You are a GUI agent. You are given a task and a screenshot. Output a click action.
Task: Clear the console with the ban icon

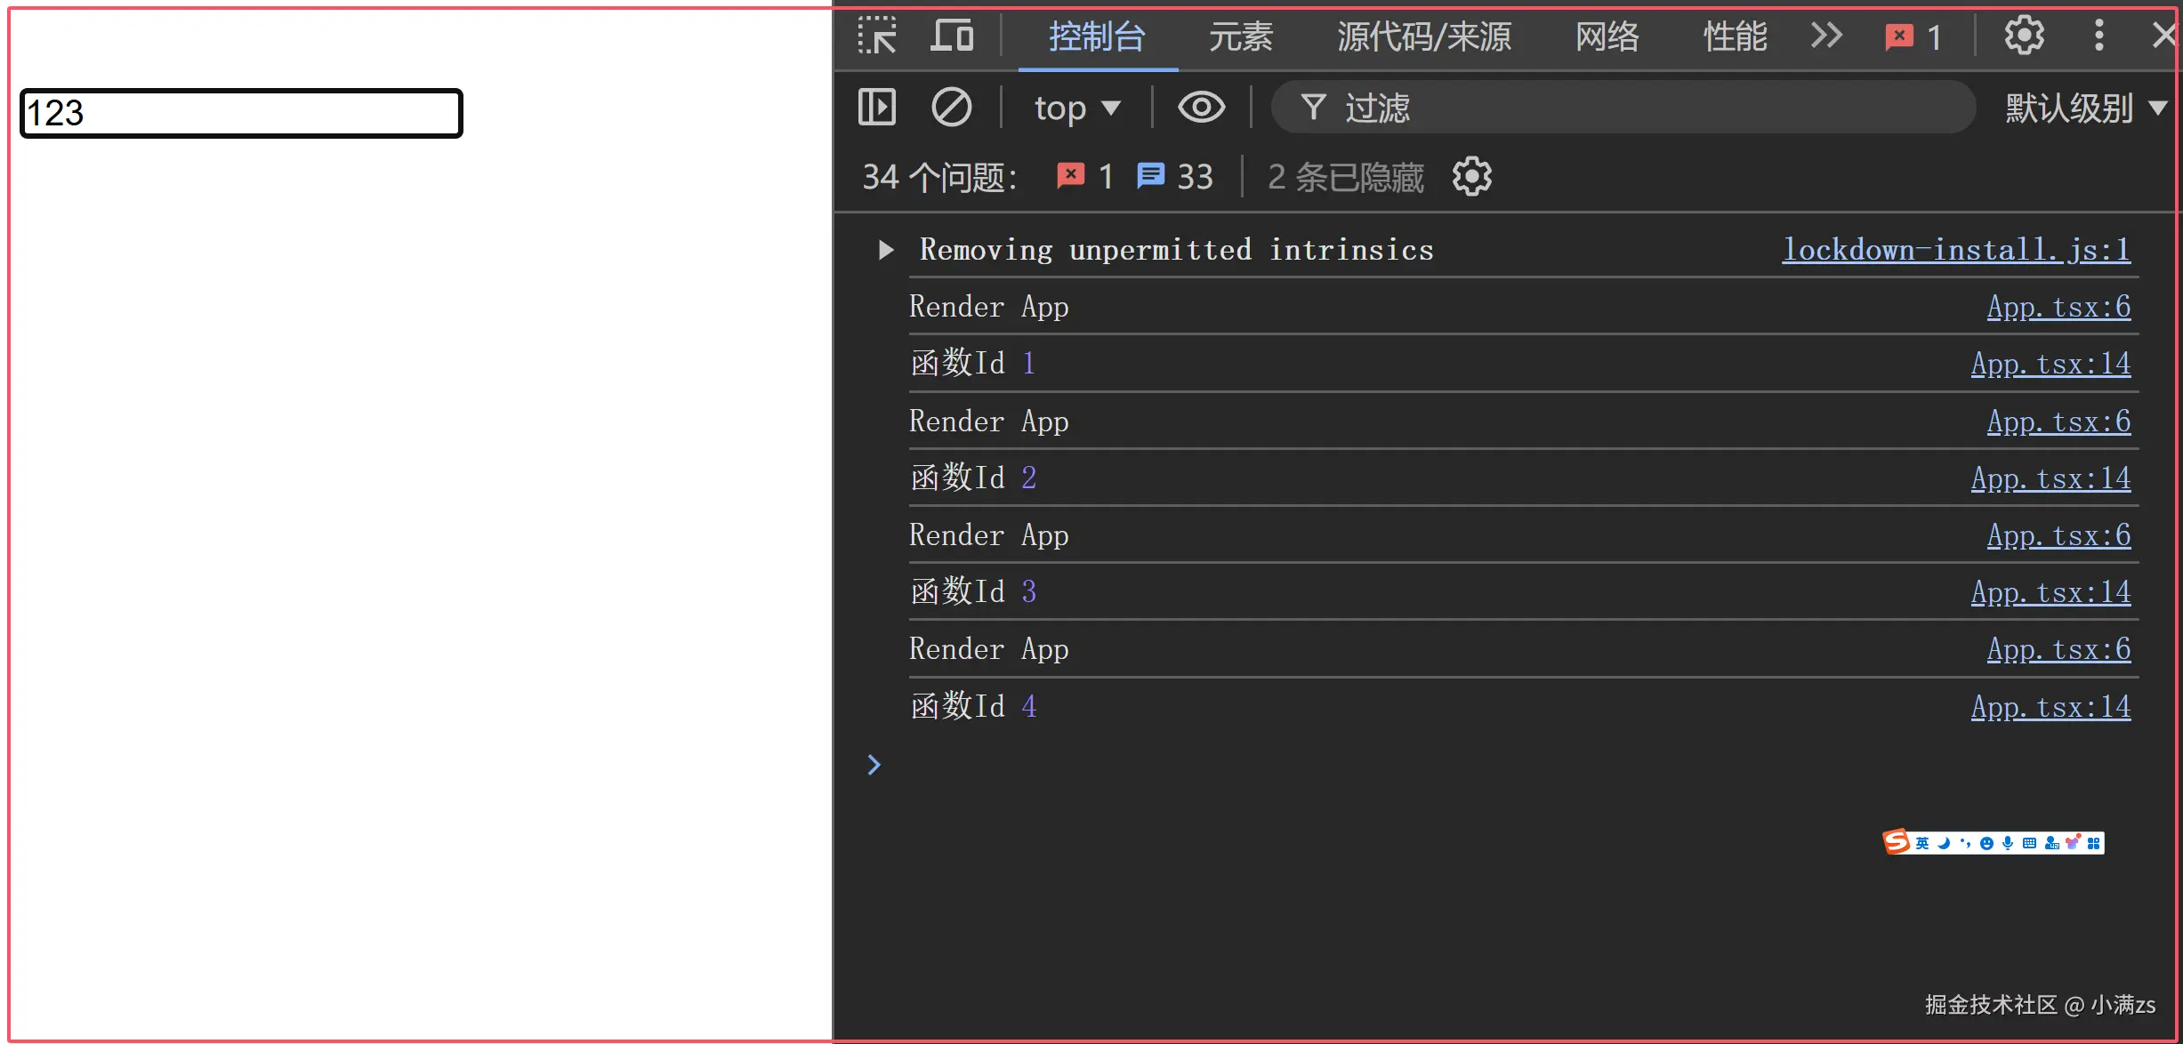(x=951, y=108)
